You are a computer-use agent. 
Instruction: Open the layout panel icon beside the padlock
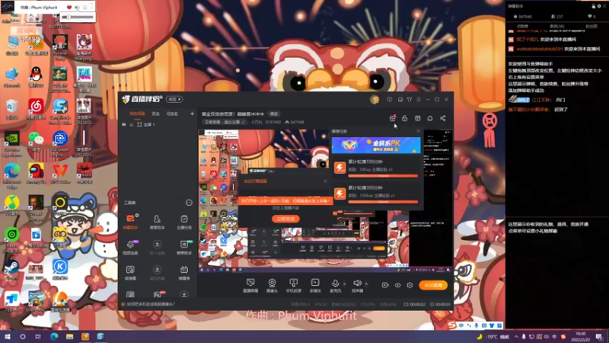click(x=417, y=118)
